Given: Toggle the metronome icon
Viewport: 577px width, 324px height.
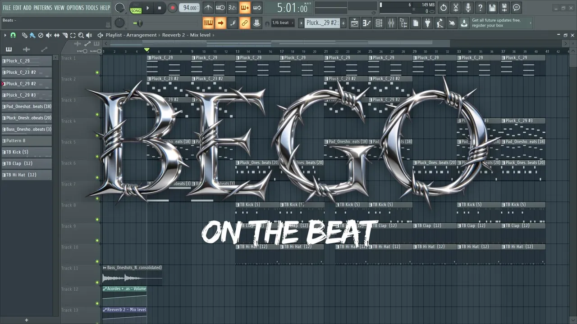Looking at the screenshot, I should [x=208, y=8].
